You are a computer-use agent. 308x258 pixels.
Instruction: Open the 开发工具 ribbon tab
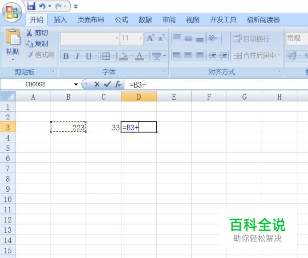[x=223, y=20]
